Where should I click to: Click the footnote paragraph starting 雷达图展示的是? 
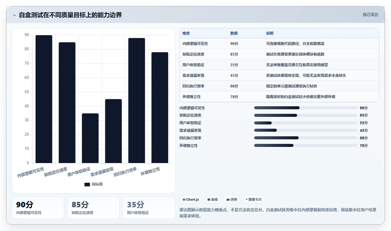278,213
